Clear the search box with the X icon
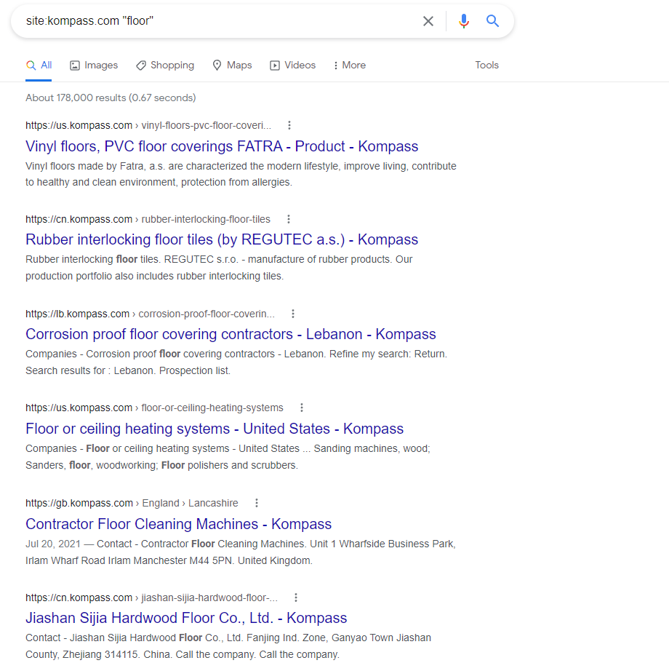The width and height of the screenshot is (669, 671). pyautogui.click(x=428, y=21)
